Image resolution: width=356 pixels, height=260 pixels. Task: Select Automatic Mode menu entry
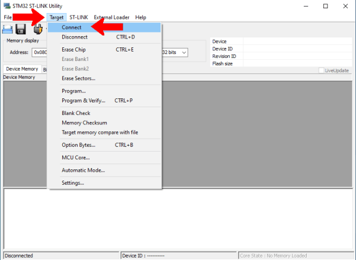(83, 170)
